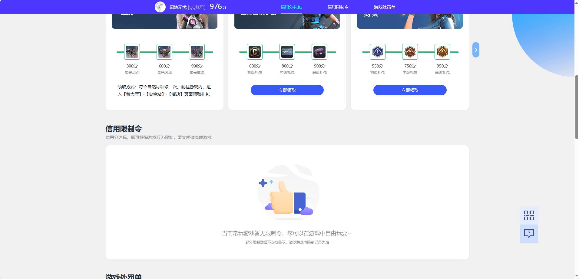Viewport: 579px width, 279px height.
Task: Select the 600分 初级礼包 gold C icon
Action: coord(255,52)
